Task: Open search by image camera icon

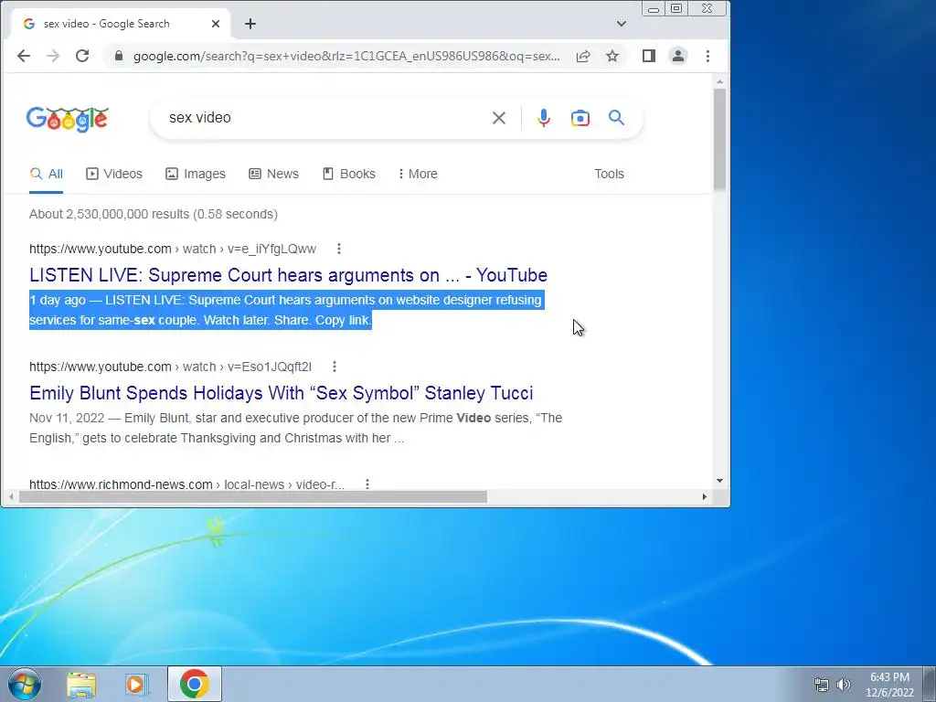Action: (x=580, y=118)
